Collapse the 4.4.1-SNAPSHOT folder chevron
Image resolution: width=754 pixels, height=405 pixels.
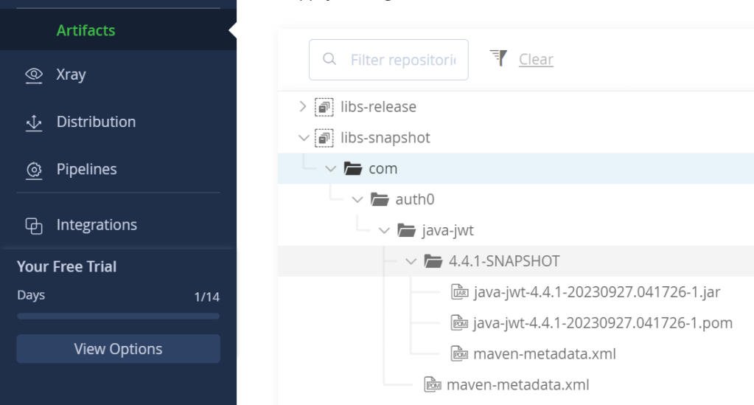coord(411,261)
